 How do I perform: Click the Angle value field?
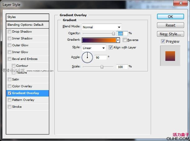101,57
